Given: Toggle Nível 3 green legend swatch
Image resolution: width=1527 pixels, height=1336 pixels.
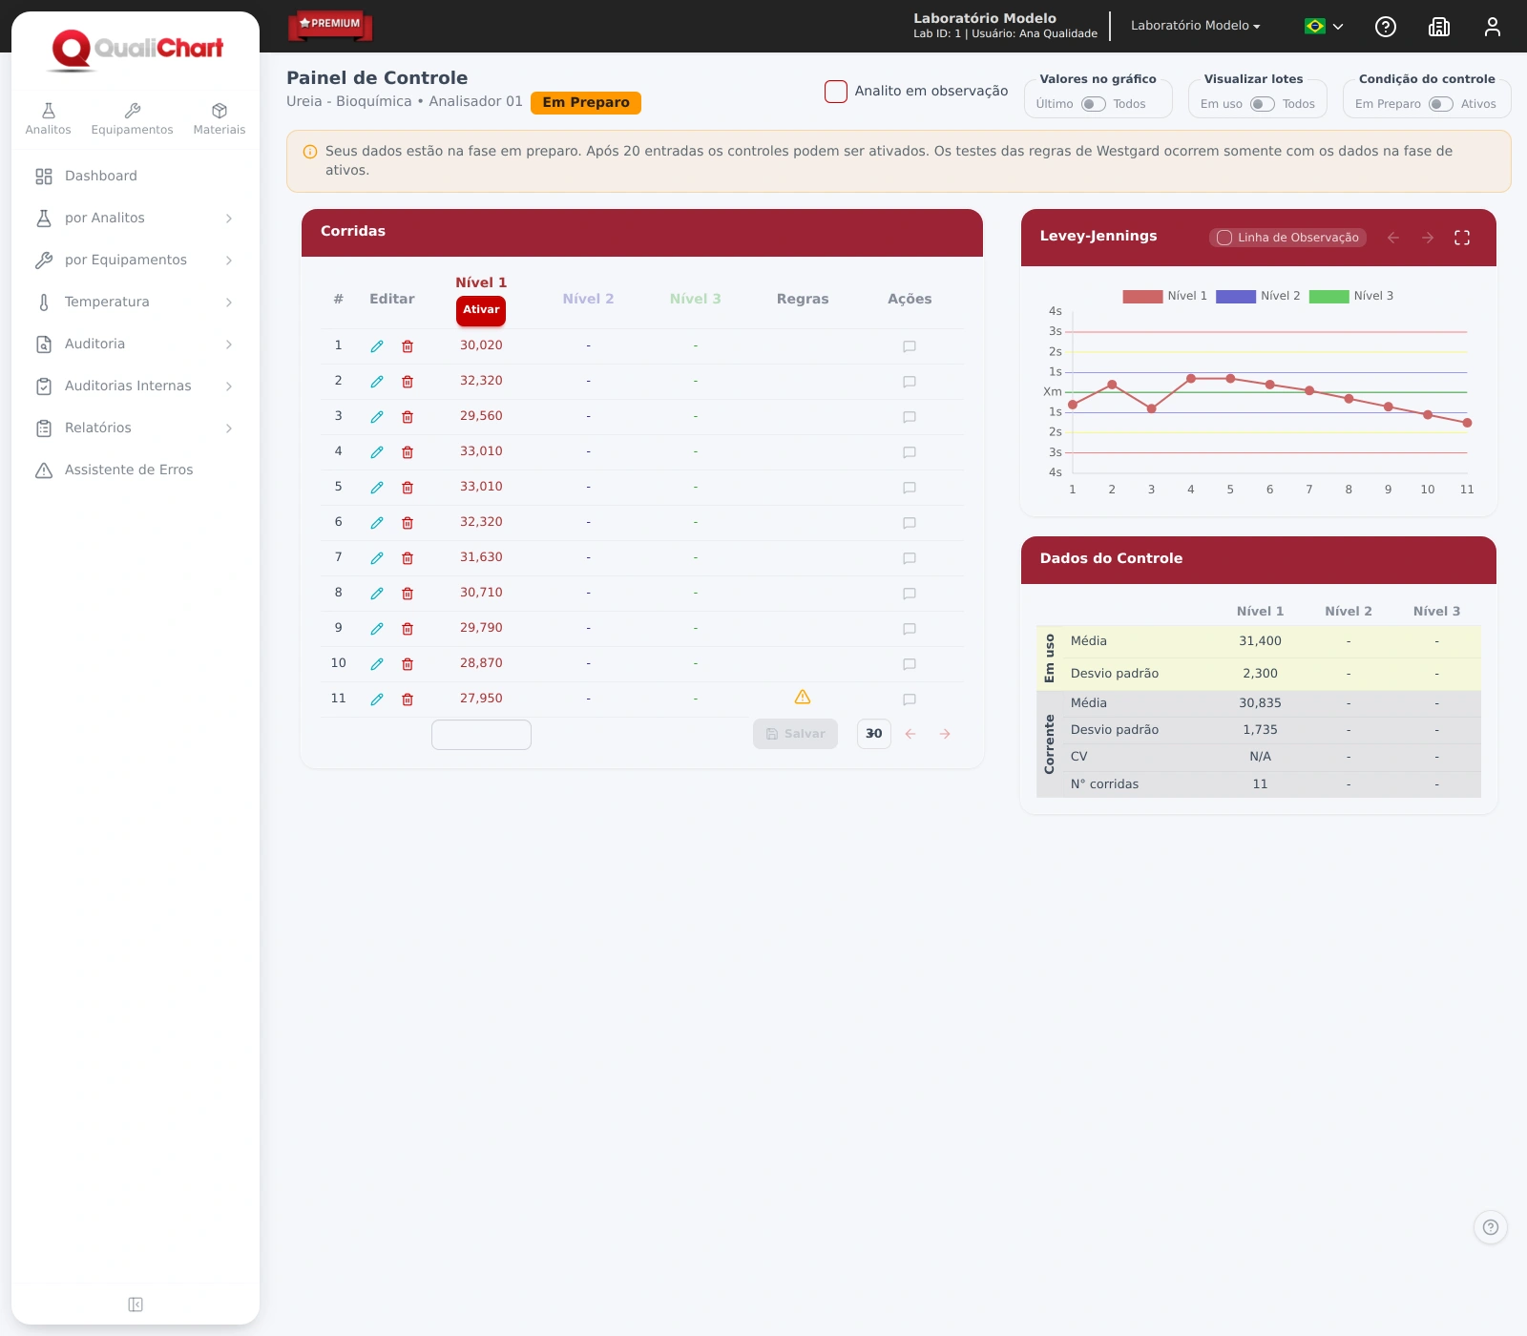Looking at the screenshot, I should click(x=1328, y=296).
